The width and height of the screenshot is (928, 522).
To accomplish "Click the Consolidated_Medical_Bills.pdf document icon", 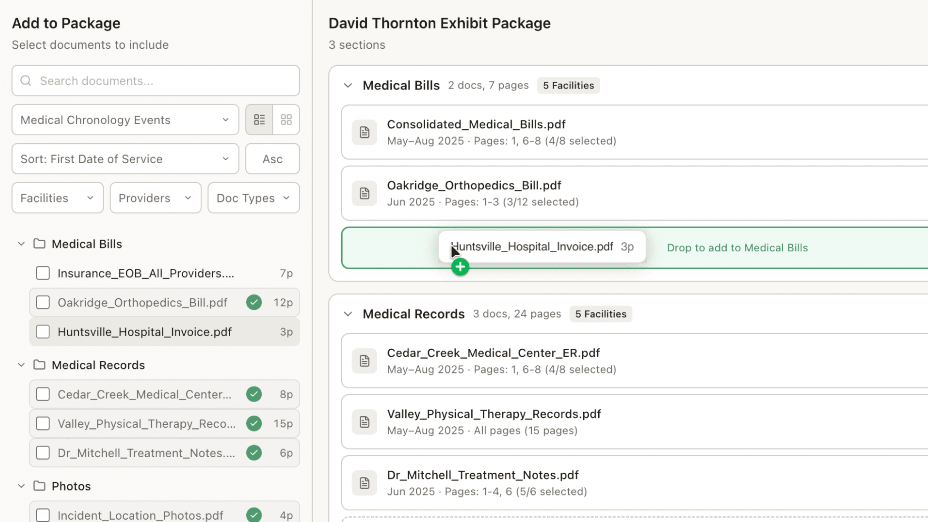I will tap(364, 132).
